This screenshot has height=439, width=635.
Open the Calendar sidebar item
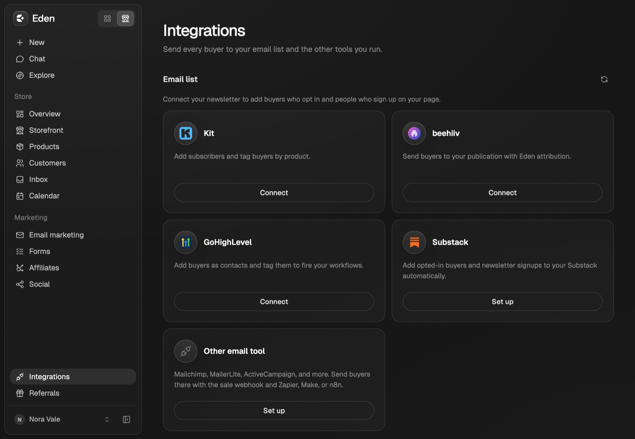click(x=73, y=196)
